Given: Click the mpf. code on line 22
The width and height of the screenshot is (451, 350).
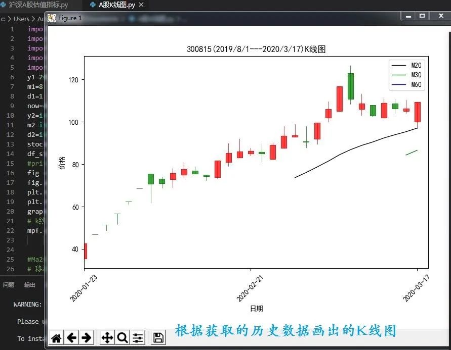Looking at the screenshot, I should pos(35,231).
